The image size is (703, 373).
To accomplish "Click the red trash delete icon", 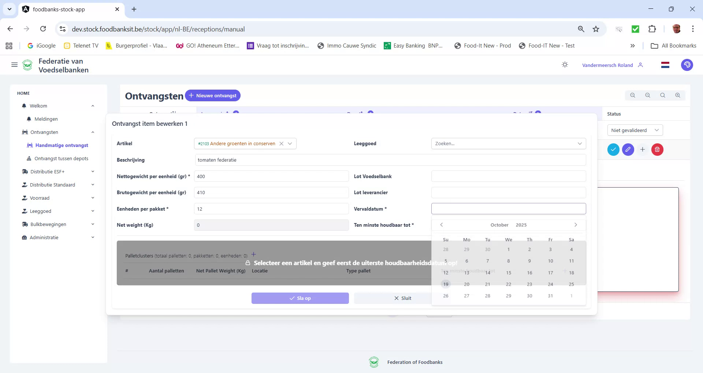I will [657, 150].
